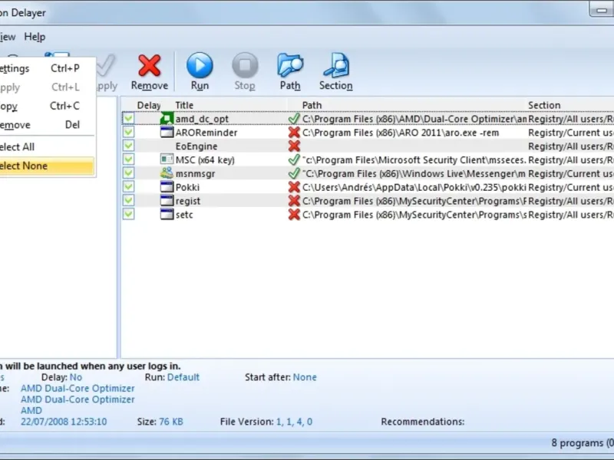Minimize the Startup Delayer window
This screenshot has width=614, height=460.
[602, 9]
